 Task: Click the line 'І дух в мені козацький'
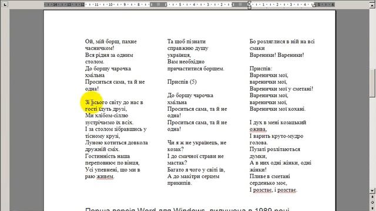click(278, 122)
